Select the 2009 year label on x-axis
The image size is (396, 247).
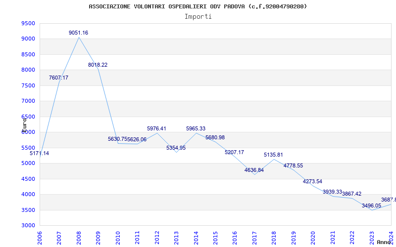(98, 238)
